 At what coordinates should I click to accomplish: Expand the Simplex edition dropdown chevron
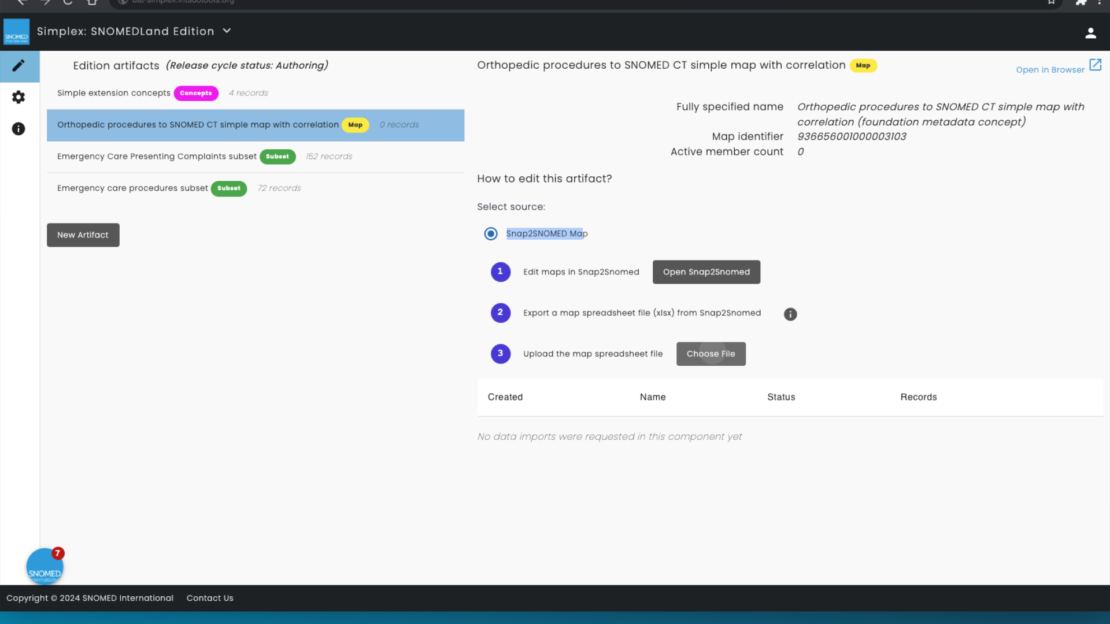click(227, 31)
